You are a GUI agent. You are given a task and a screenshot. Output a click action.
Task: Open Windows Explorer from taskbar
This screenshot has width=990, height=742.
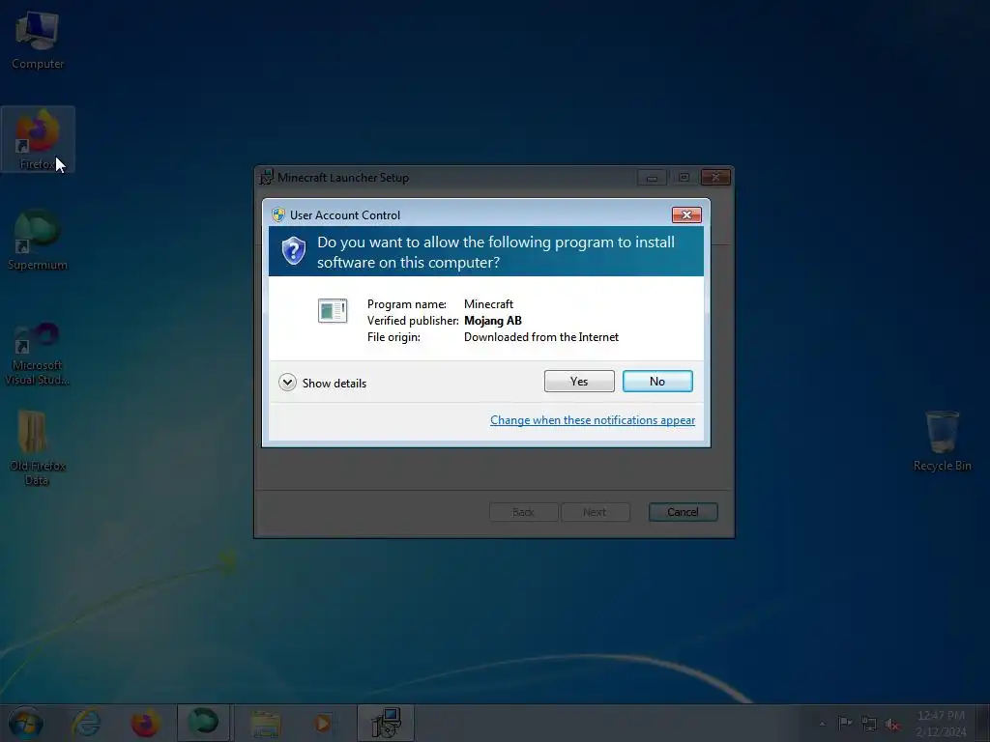(266, 723)
